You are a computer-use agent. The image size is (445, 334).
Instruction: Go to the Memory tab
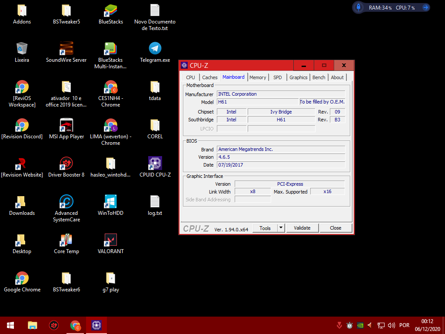tap(258, 77)
